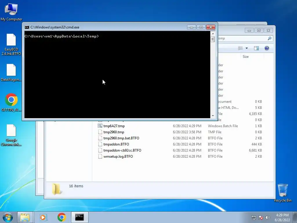Maximize the cmd.exe window

[201, 27]
